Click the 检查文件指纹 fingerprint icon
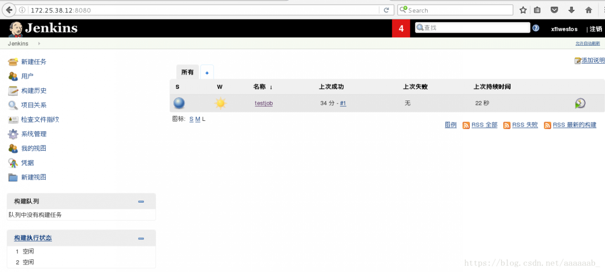605x272 pixels. (13, 119)
